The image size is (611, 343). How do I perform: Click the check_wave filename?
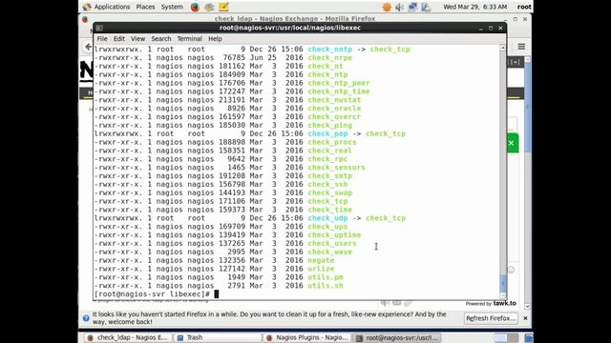pyautogui.click(x=329, y=252)
